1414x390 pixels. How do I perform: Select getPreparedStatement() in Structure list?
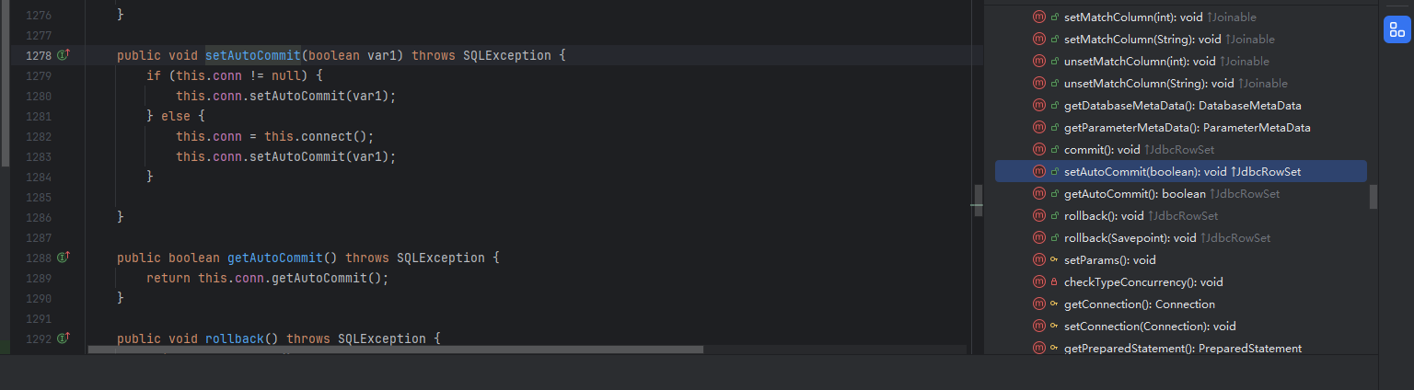pos(1182,349)
